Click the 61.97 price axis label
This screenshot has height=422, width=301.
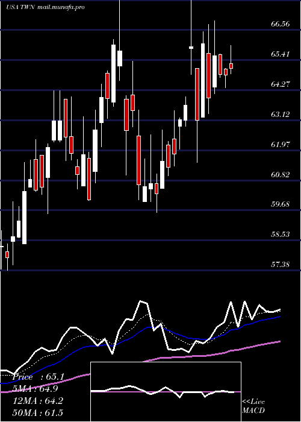click(281, 144)
